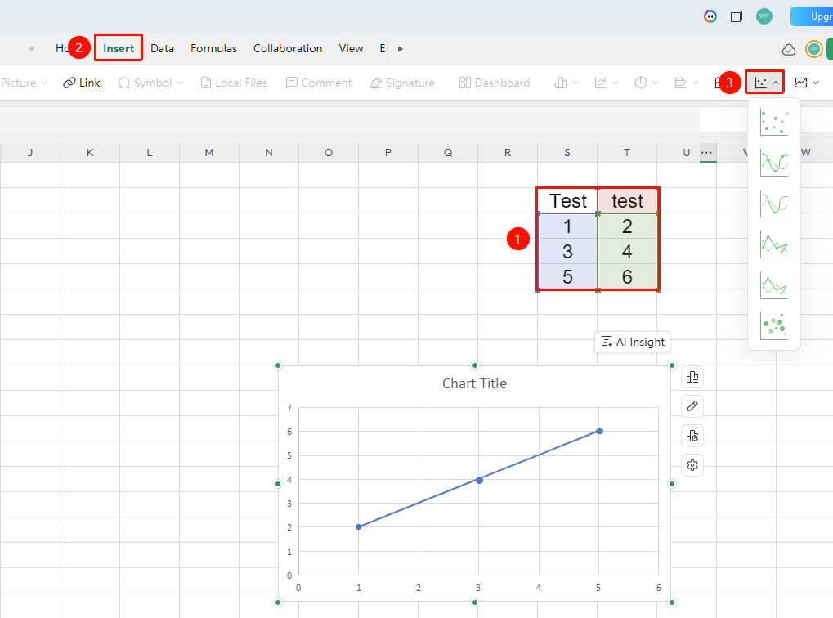Insert a Link

click(x=81, y=83)
